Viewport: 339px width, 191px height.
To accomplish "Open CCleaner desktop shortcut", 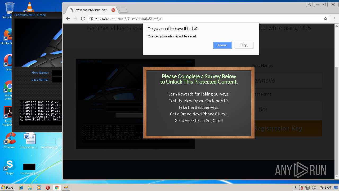I will [10, 141].
